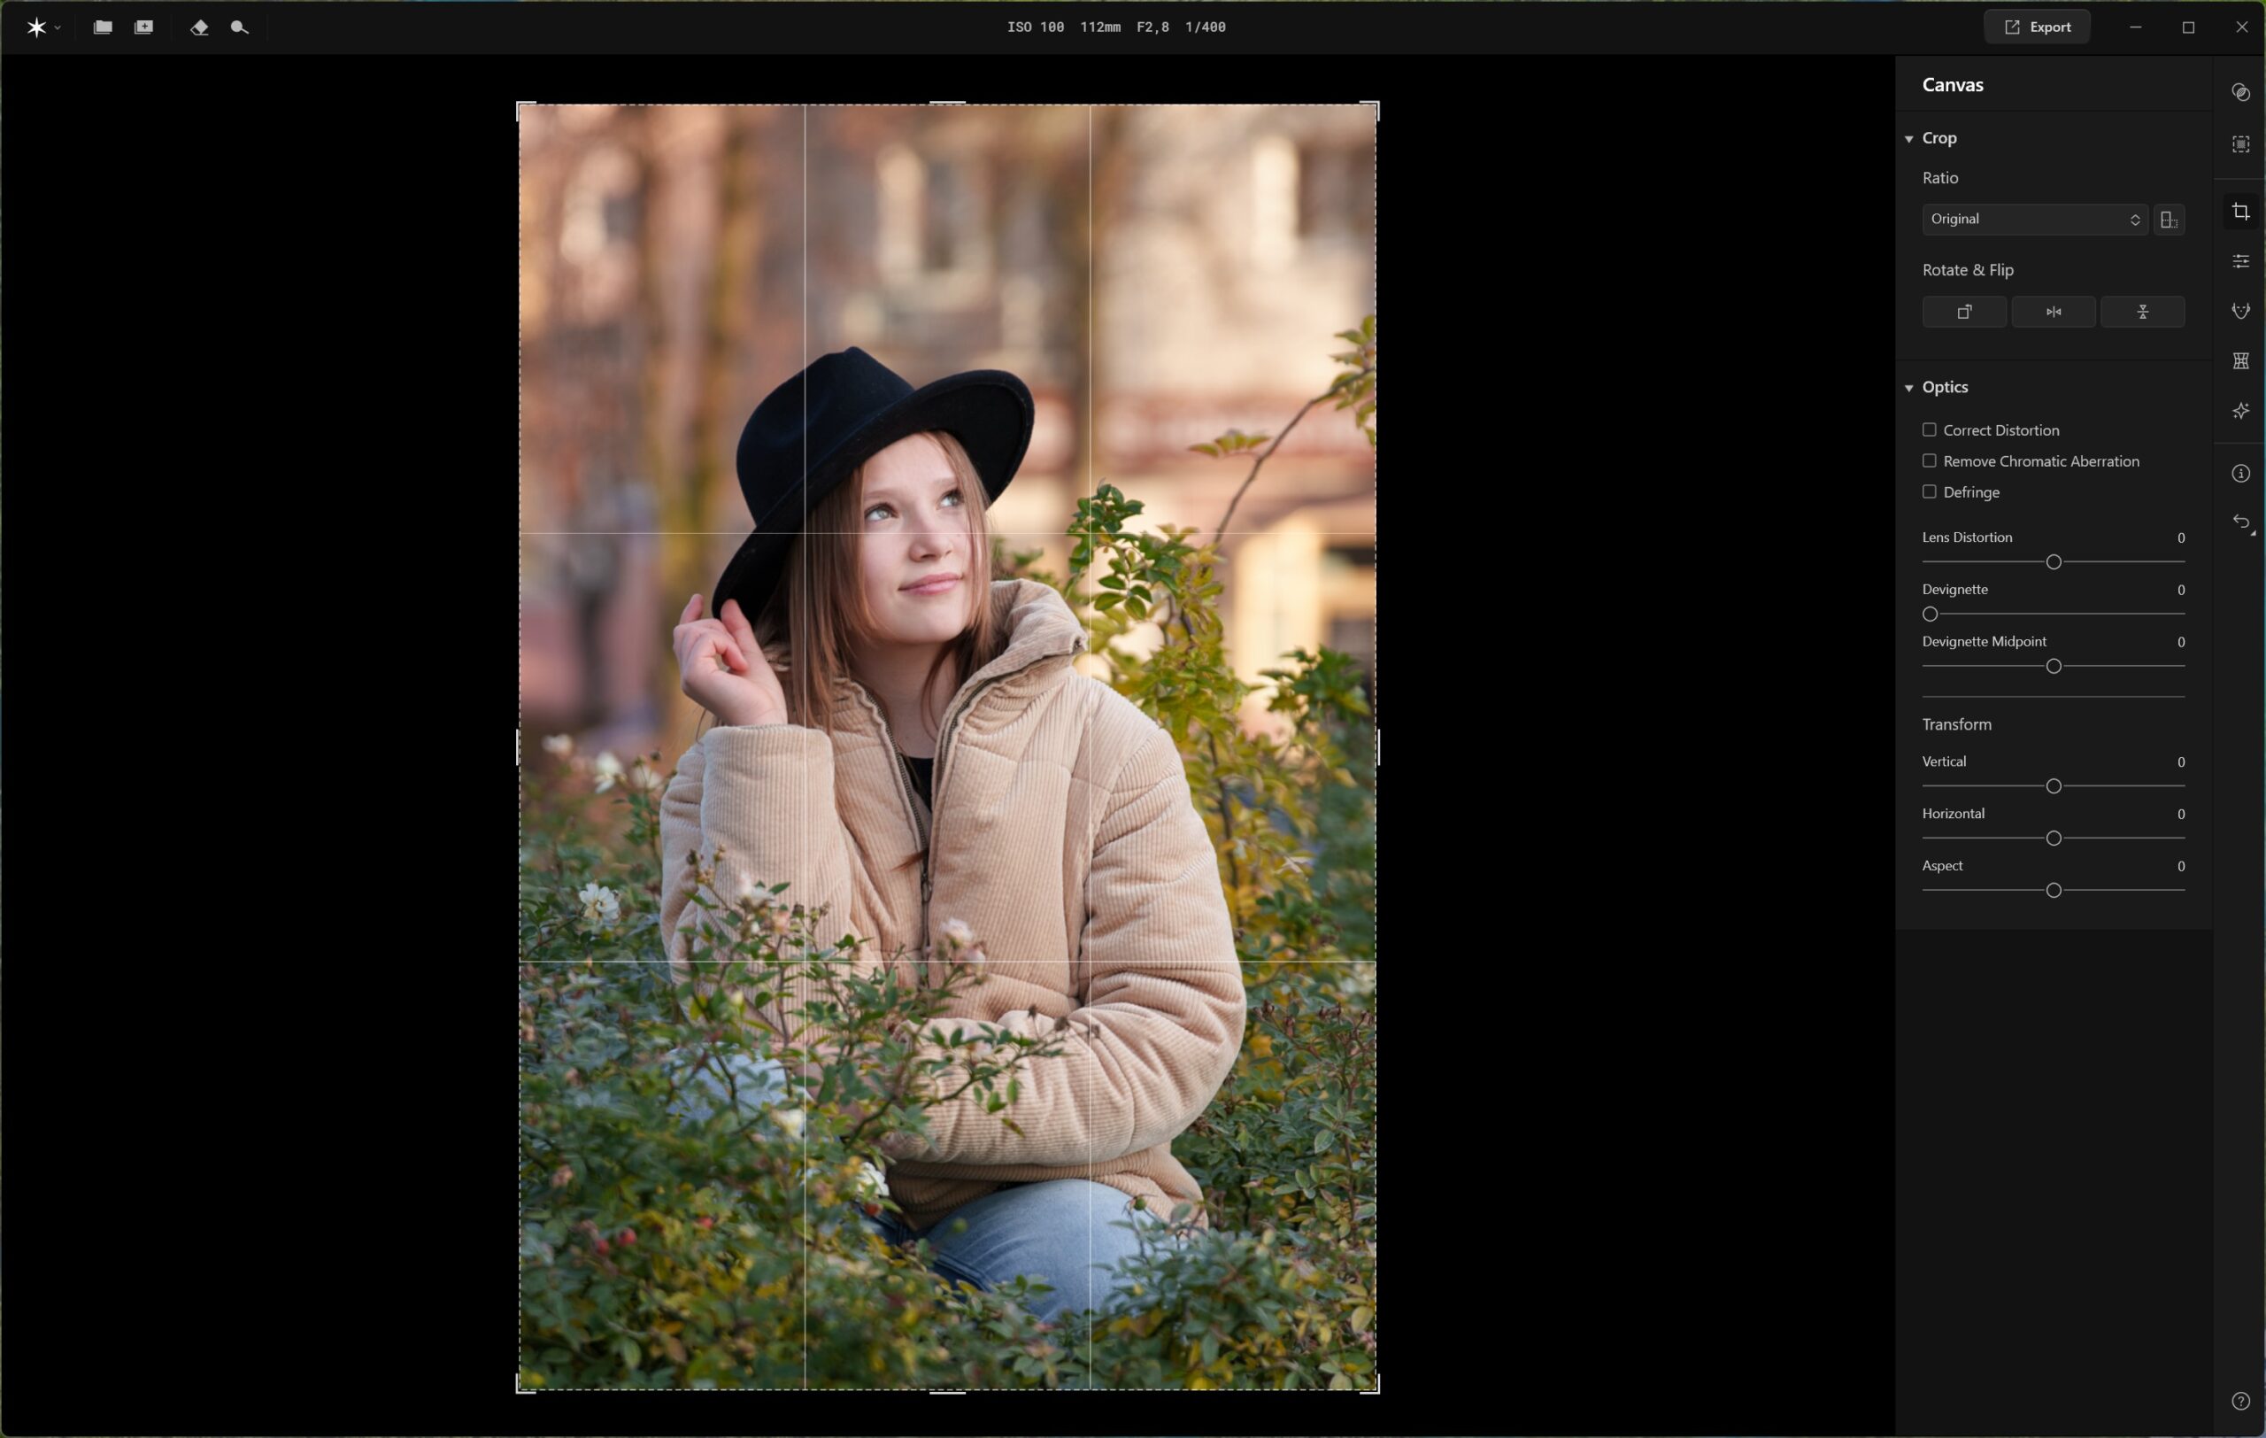Viewport: 2266px width, 1438px height.
Task: Select the eraser tool in toolbar
Action: (x=198, y=27)
